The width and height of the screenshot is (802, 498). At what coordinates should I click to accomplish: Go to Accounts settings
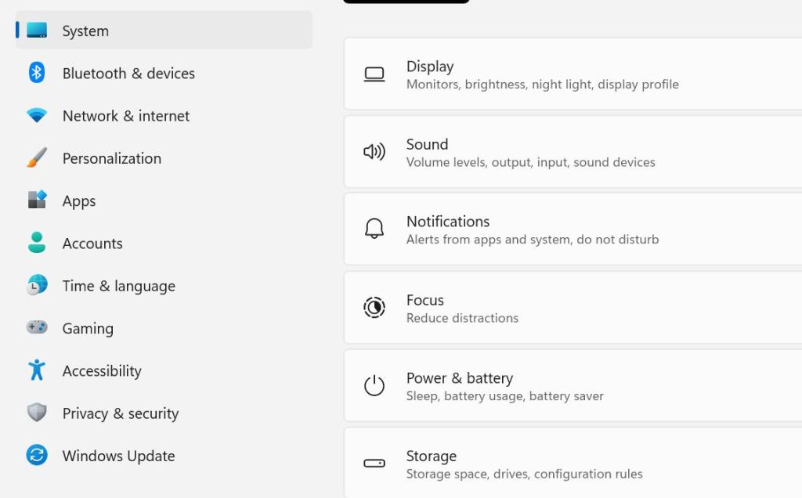(x=92, y=244)
